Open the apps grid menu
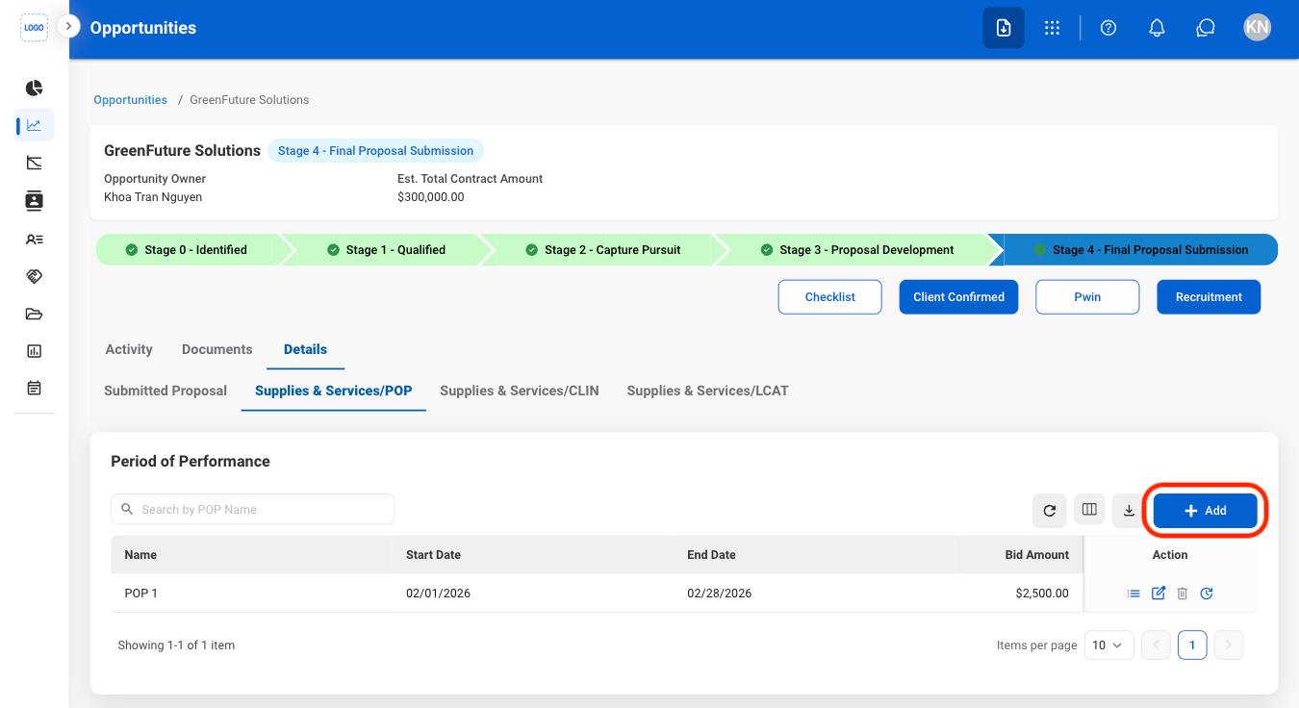 (1052, 28)
